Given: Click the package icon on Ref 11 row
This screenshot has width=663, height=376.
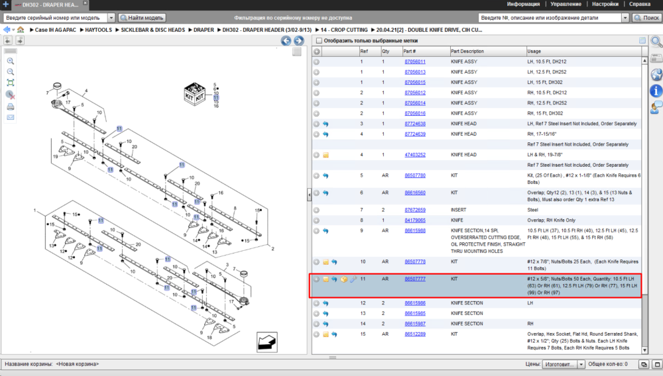Looking at the screenshot, I should pos(343,279).
